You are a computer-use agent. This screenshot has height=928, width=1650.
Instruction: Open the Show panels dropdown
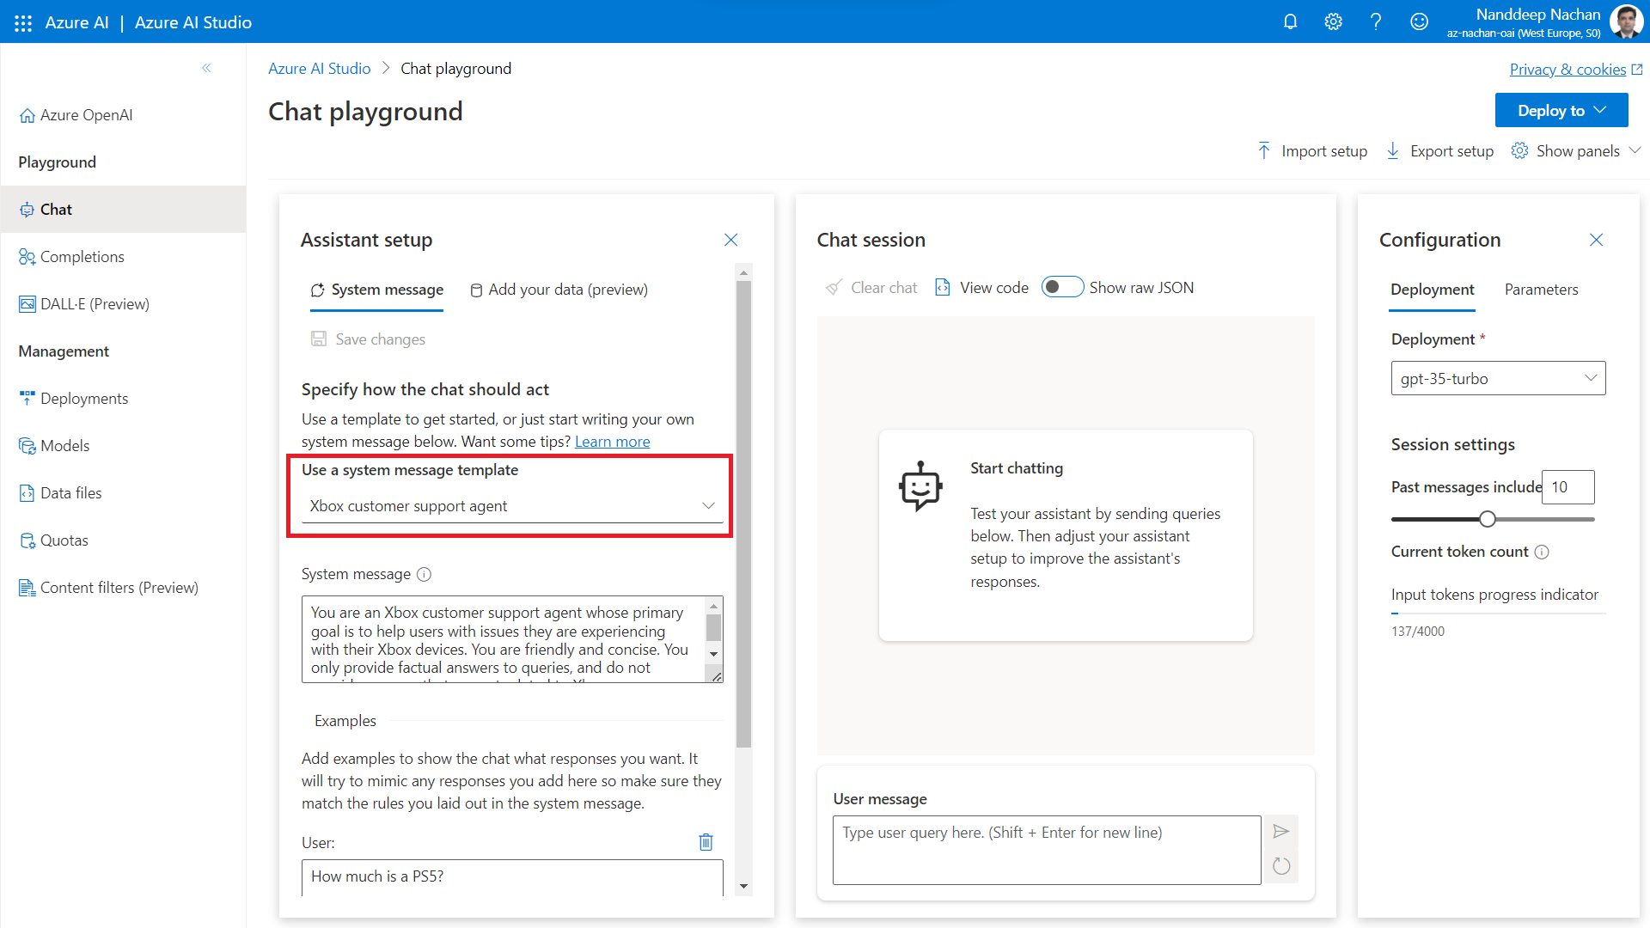point(1577,151)
